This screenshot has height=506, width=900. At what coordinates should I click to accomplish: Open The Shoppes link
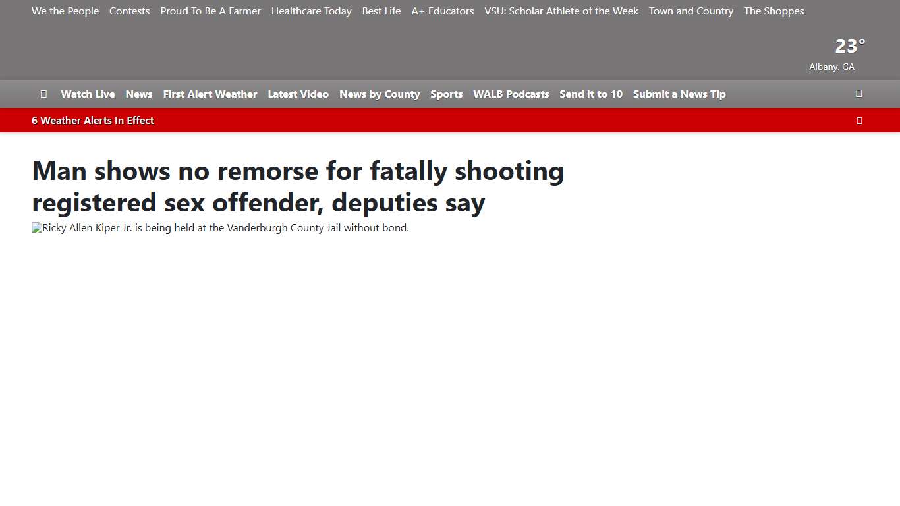pyautogui.click(x=773, y=11)
